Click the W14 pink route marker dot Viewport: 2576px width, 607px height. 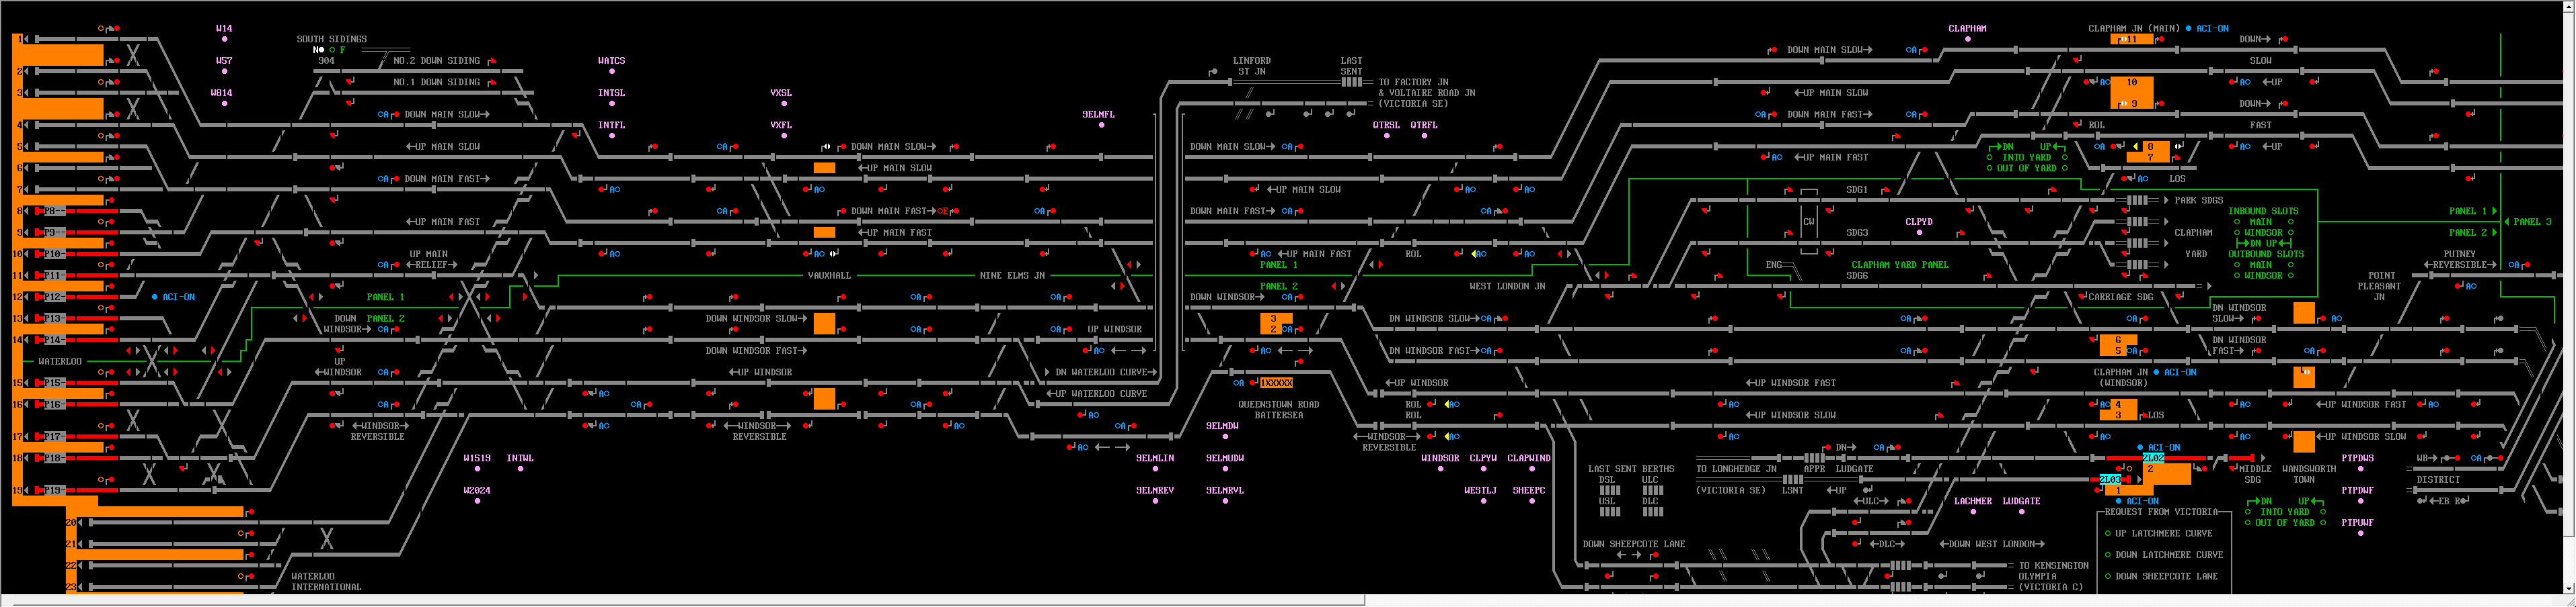coord(224,40)
